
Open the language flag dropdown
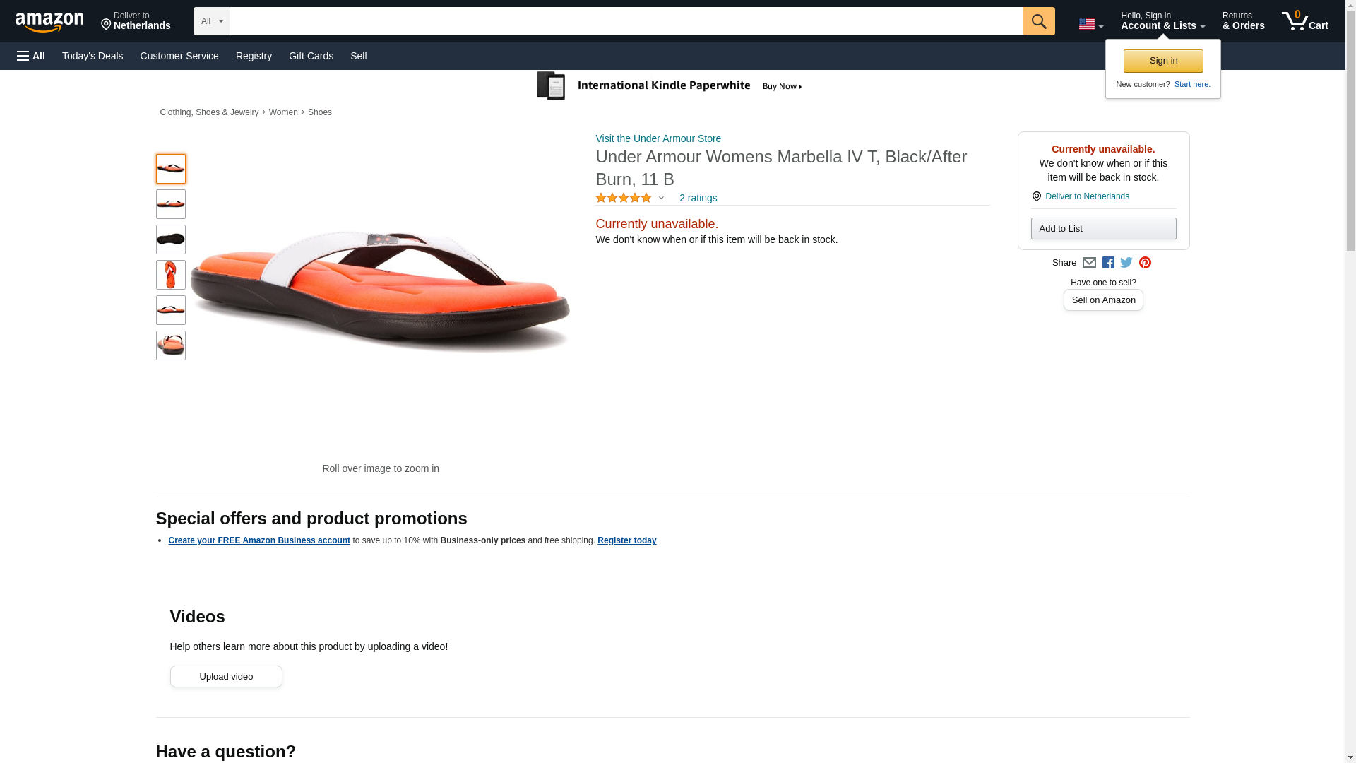pos(1090,24)
